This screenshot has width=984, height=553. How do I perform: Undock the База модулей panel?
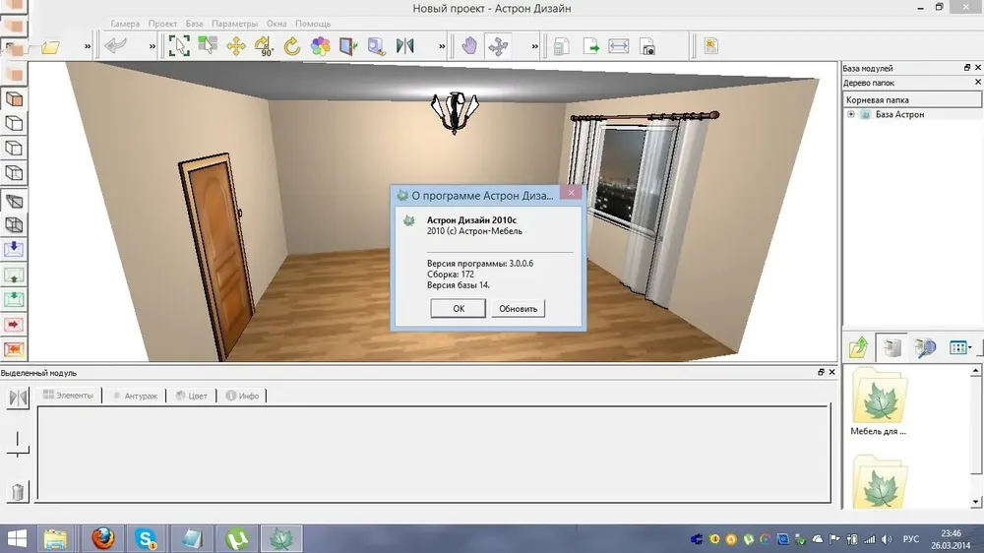coord(967,67)
